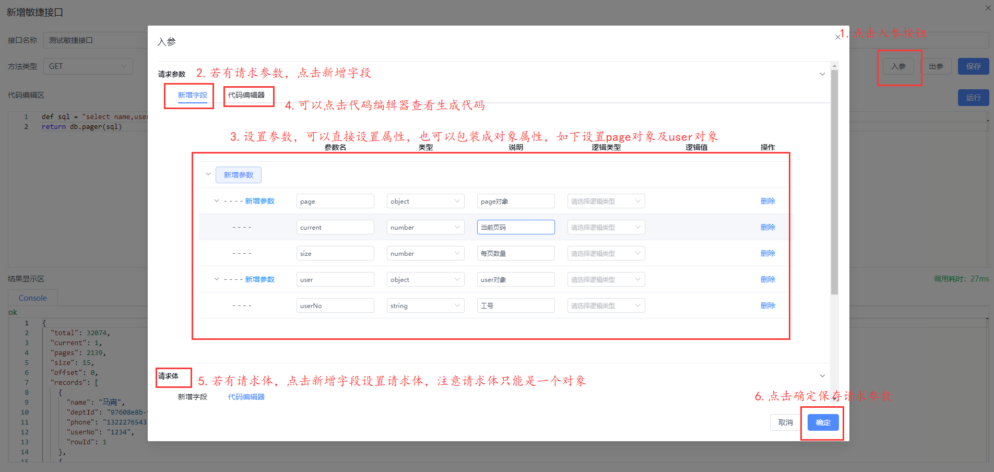
Task: Edit the current parameter name field
Action: click(x=335, y=227)
